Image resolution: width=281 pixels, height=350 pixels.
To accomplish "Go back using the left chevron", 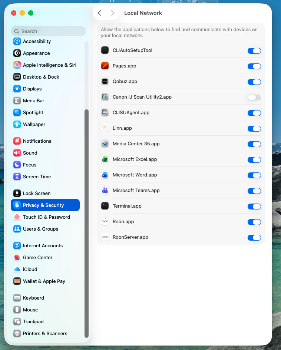I will 100,13.
